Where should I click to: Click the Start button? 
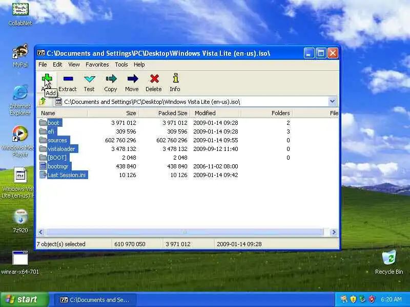(24, 299)
